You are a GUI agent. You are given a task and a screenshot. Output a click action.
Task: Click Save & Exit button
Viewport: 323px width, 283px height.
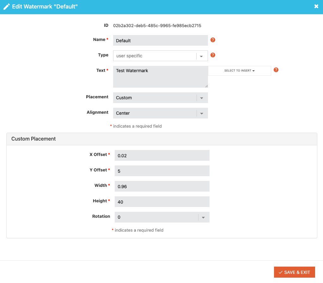[x=294, y=272]
